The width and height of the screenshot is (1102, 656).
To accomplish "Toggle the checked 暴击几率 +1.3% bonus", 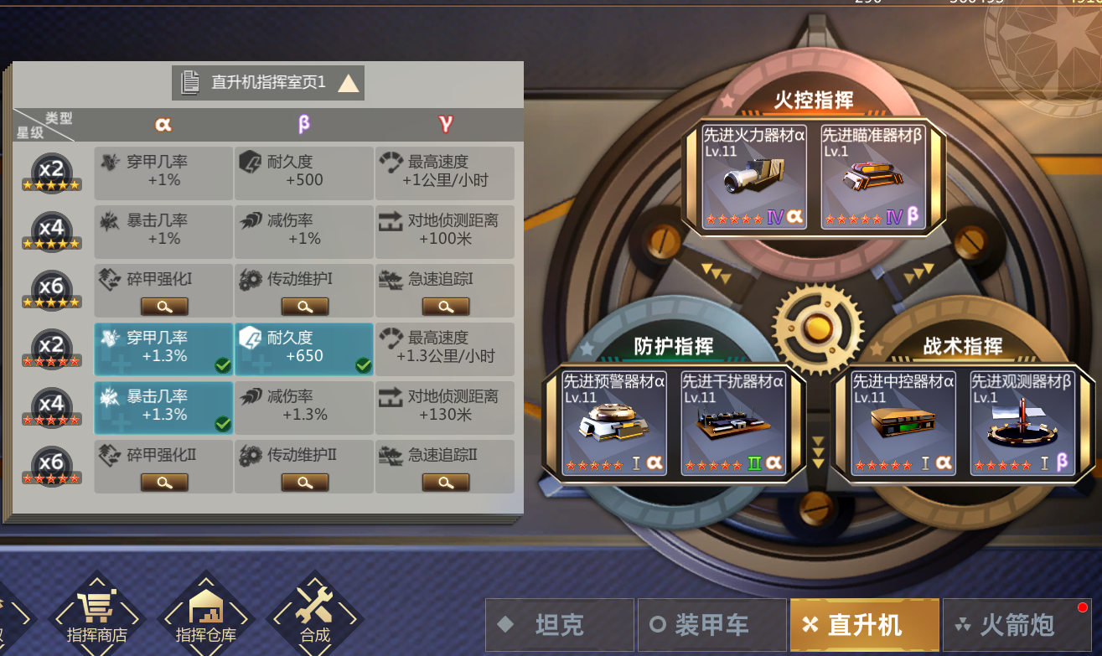I will coord(163,408).
